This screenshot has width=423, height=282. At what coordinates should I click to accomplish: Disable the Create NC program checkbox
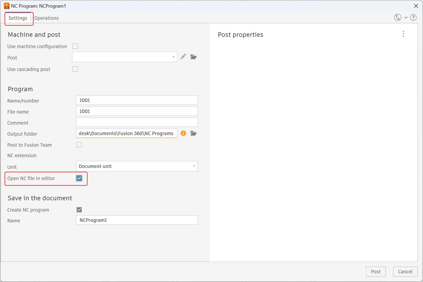pyautogui.click(x=79, y=210)
